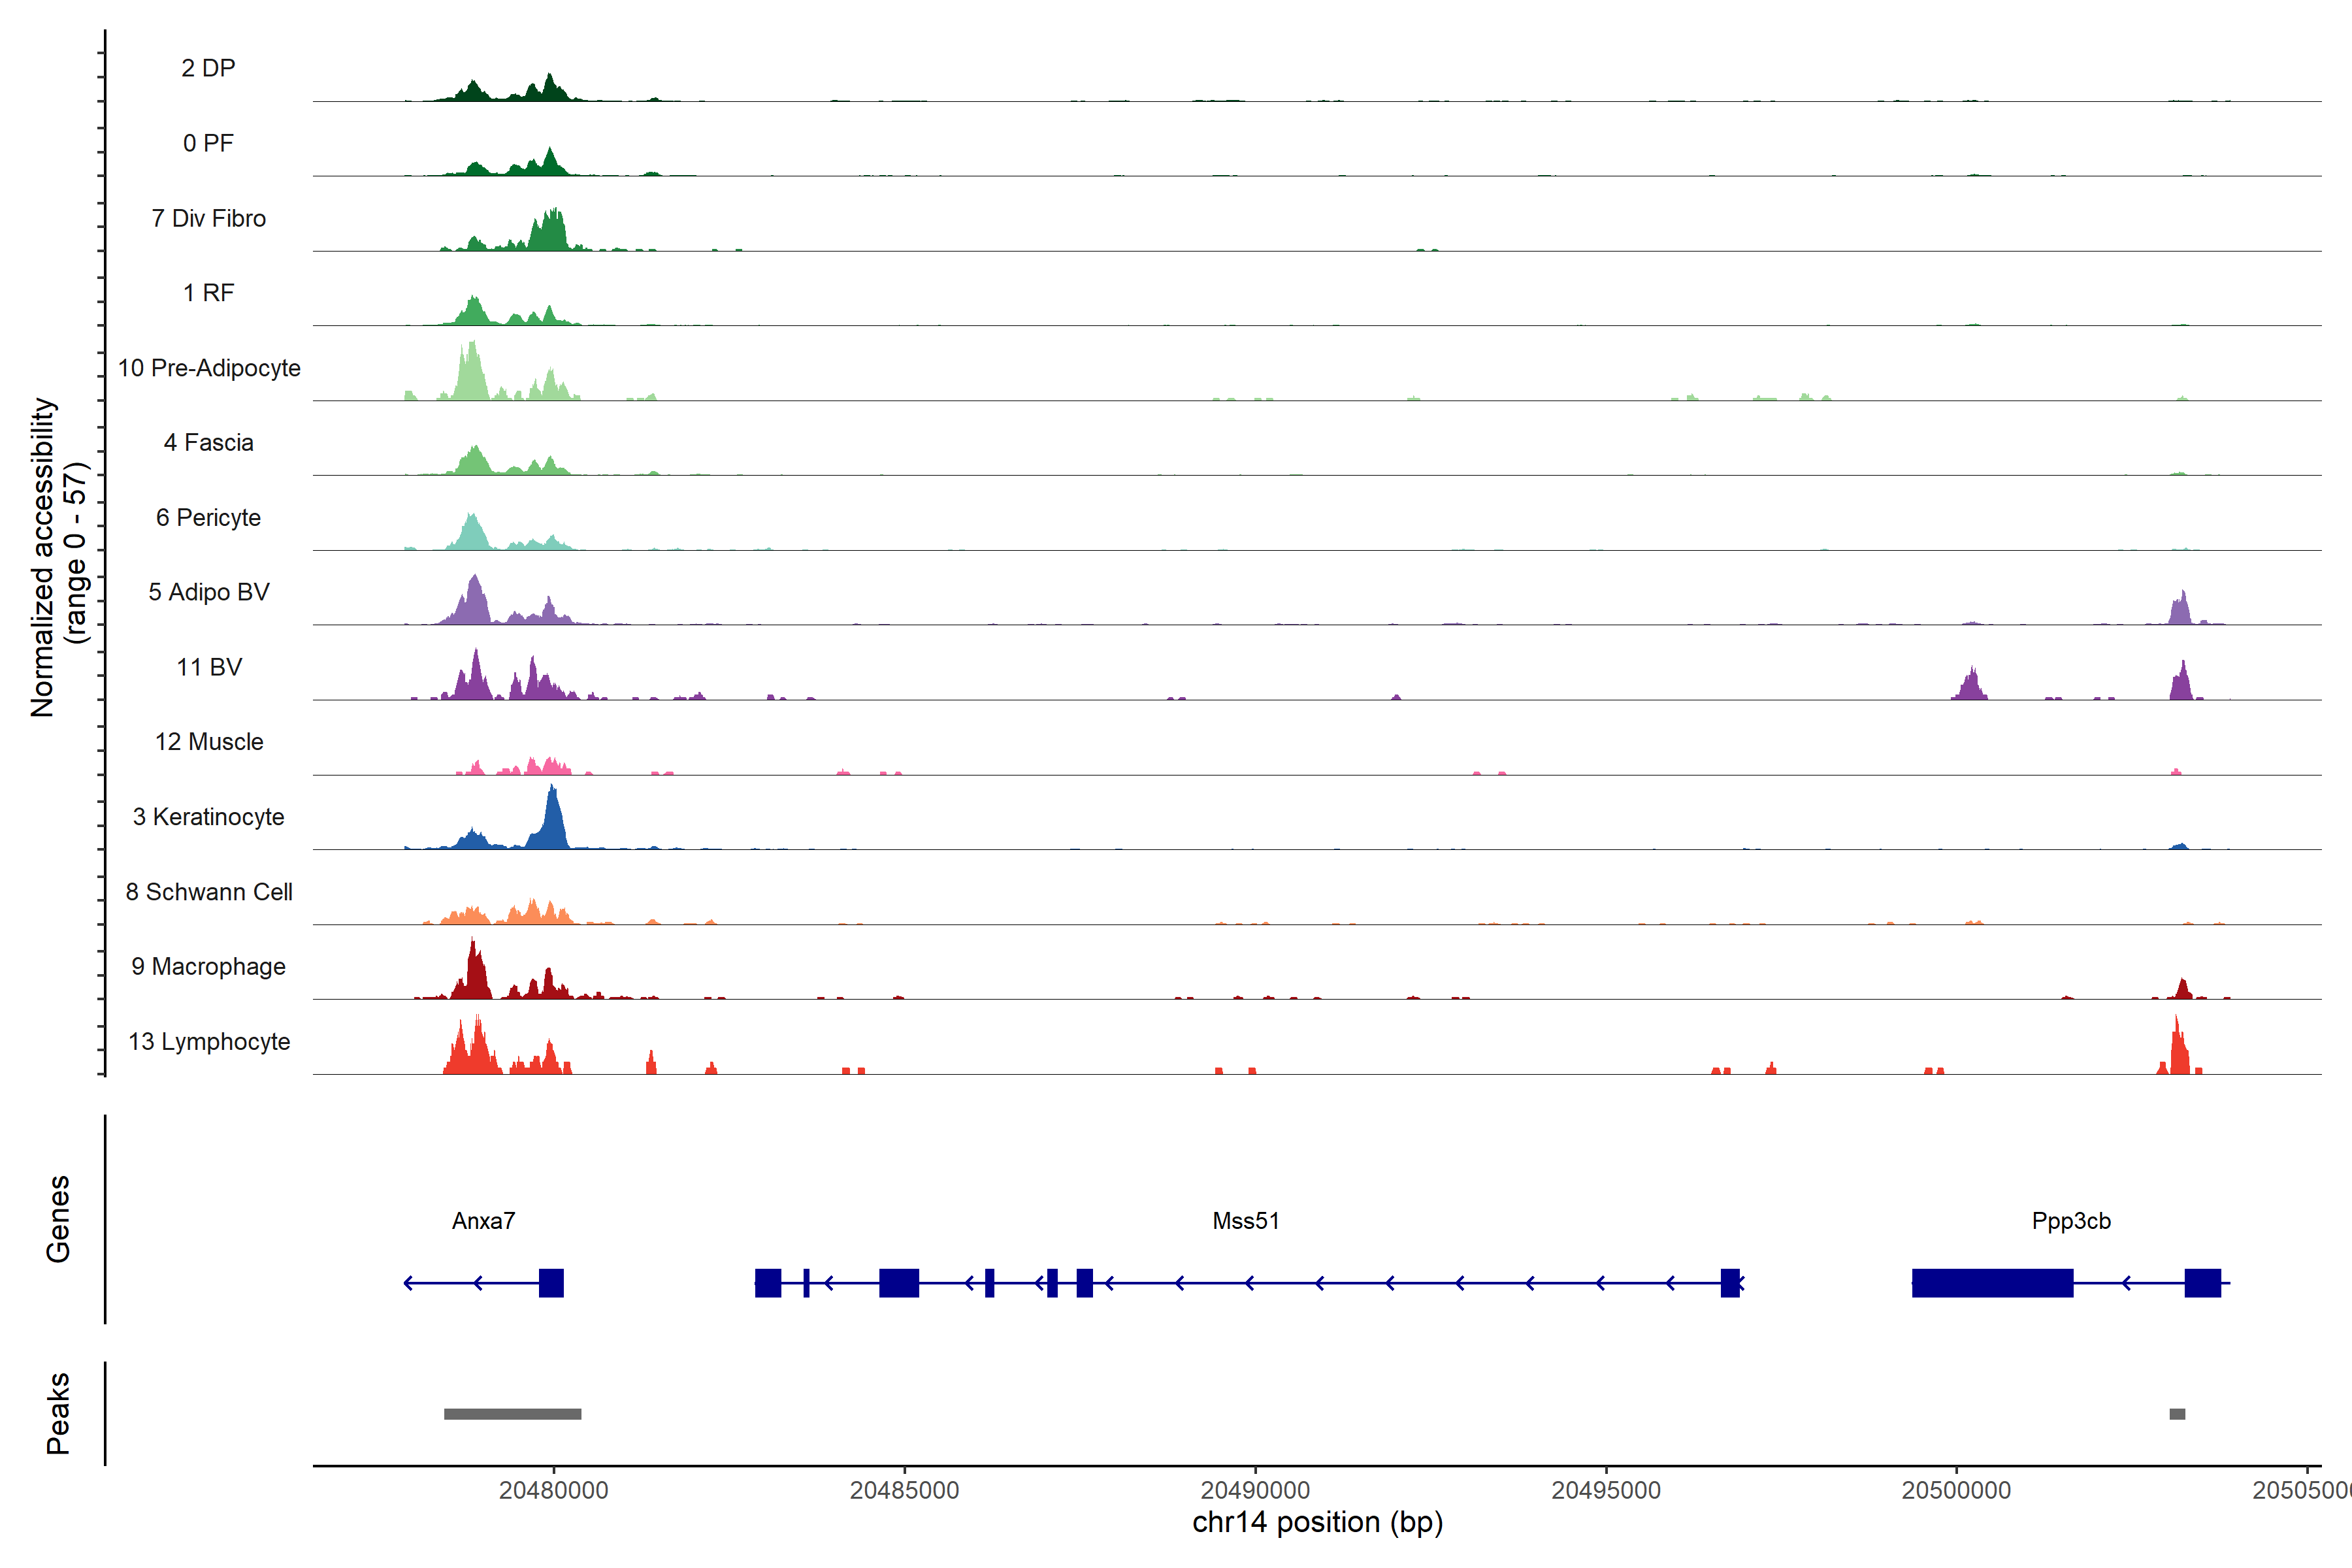Click the 2 DP track label
This screenshot has height=1568, width=2352.
208,68
